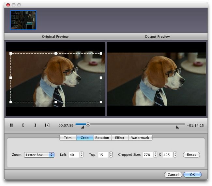
Task: Cancel the editing dialog
Action: pyautogui.click(x=173, y=175)
